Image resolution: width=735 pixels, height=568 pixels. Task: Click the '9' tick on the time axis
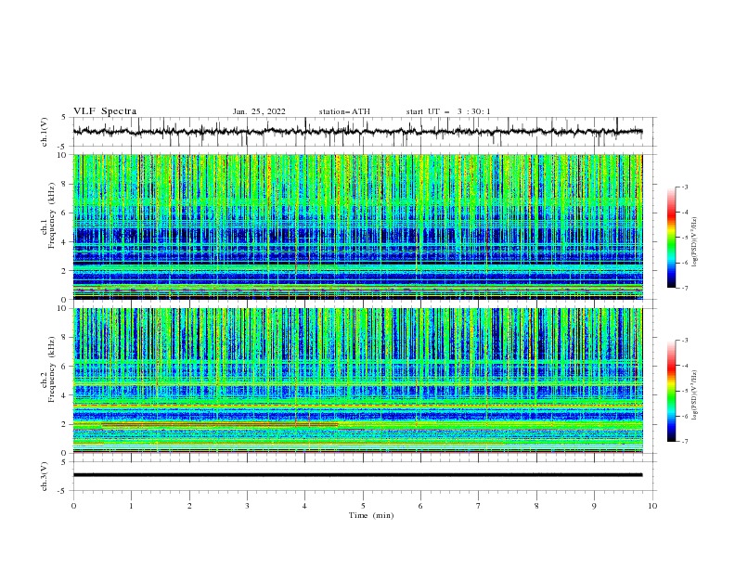pos(594,506)
